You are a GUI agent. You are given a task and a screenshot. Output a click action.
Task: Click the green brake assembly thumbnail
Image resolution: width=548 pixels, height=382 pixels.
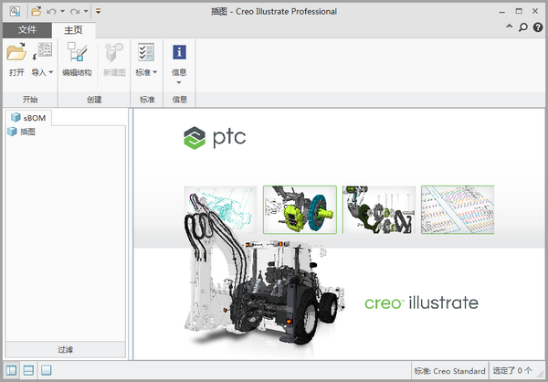click(300, 210)
